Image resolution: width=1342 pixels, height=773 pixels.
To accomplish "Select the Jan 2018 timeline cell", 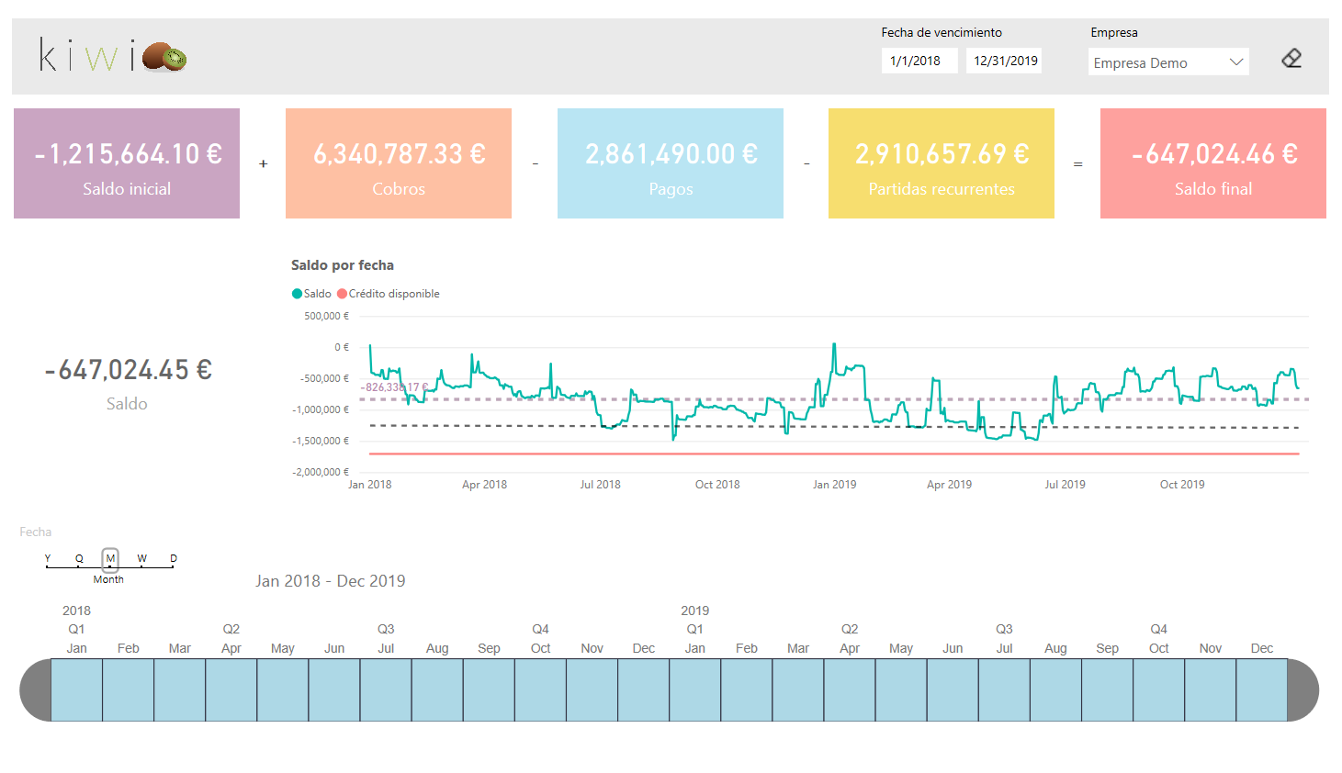I will (76, 689).
